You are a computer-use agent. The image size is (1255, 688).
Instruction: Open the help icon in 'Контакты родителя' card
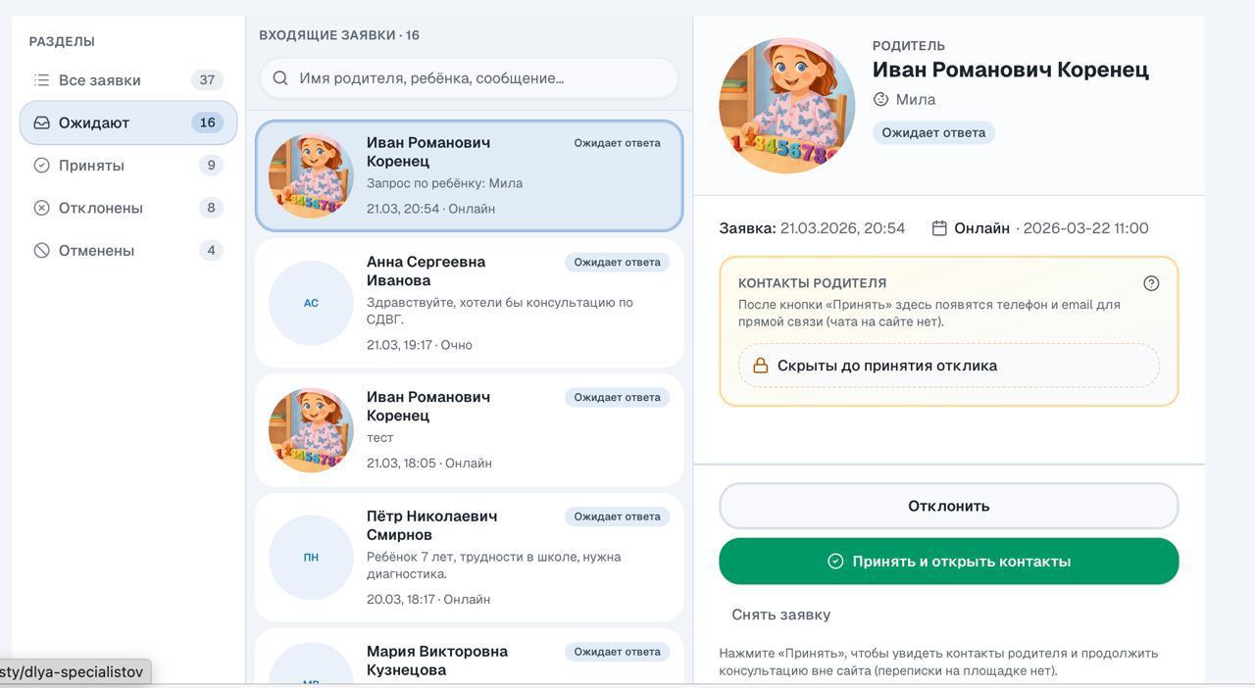point(1152,282)
